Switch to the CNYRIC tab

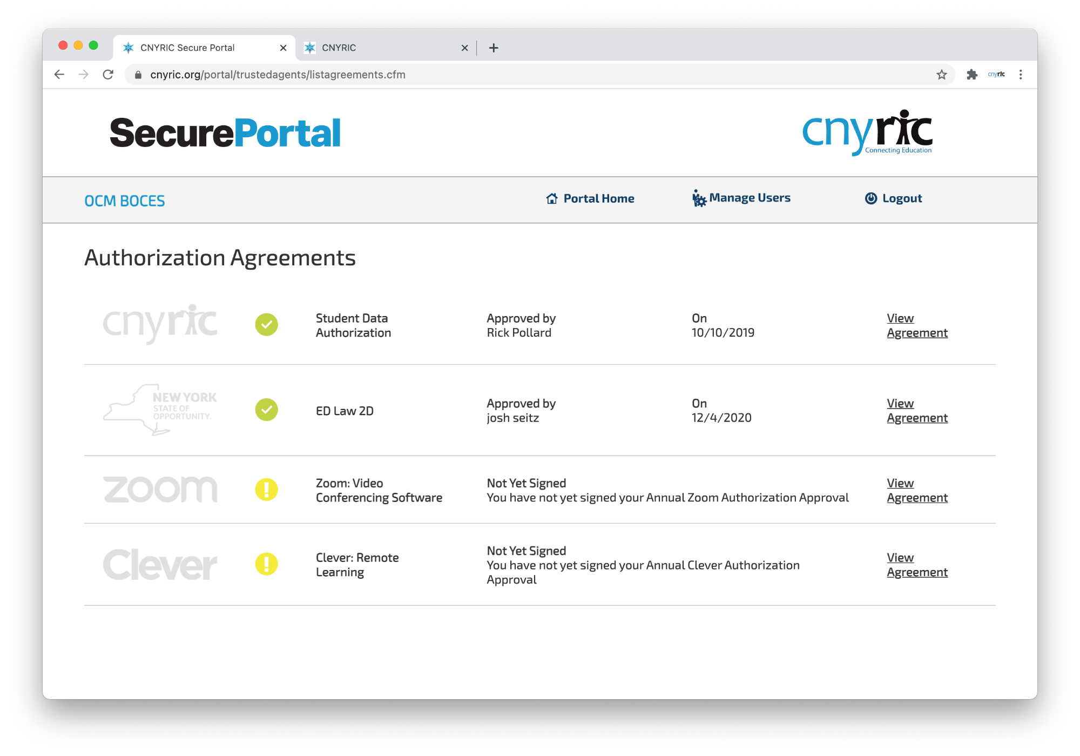click(x=386, y=48)
